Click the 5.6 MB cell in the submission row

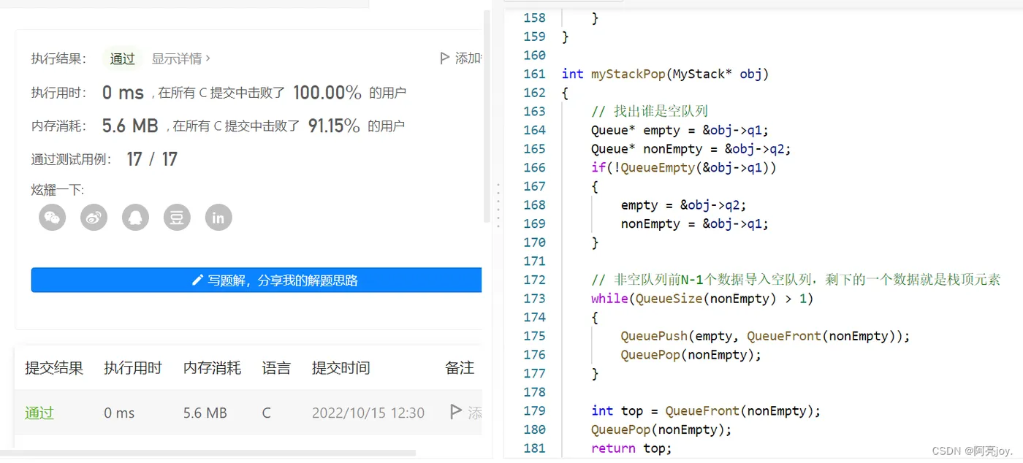coord(205,413)
